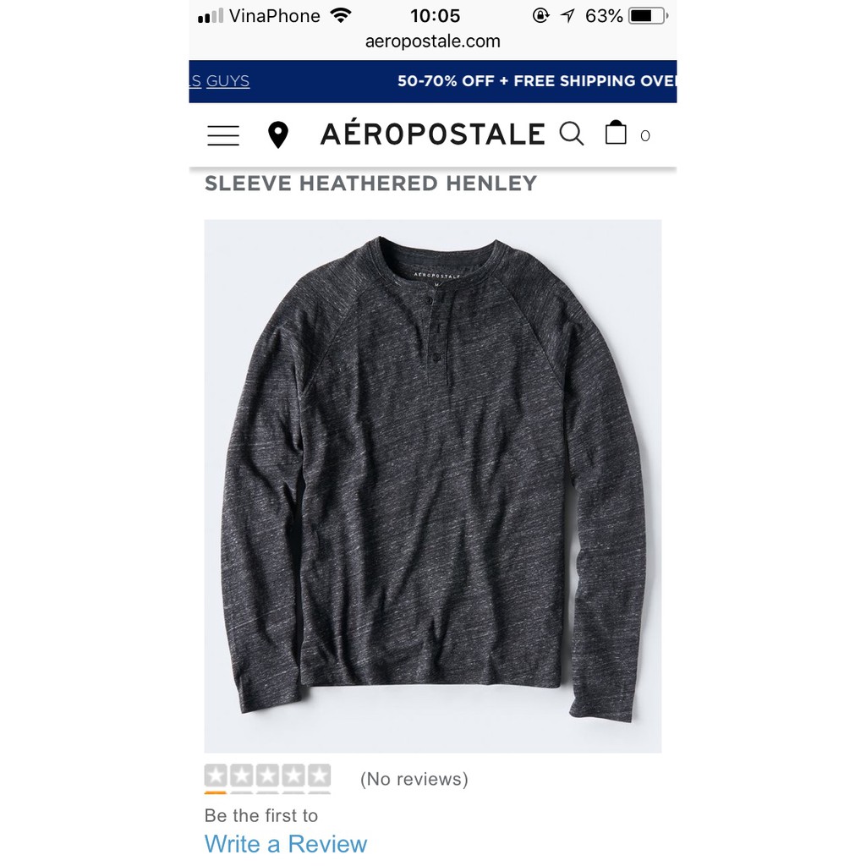
Task: Click the Write a Review link
Action: pos(286,844)
